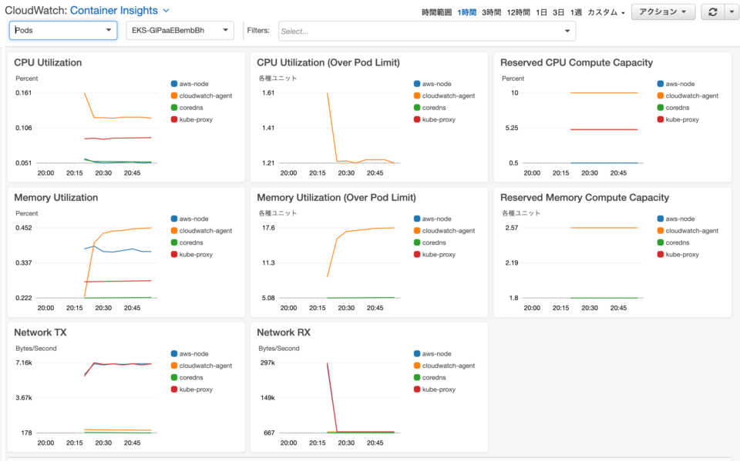Image resolution: width=740 pixels, height=461 pixels.
Task: Click the Memory Utilization (Over Pod Limit) title
Action: 337,198
